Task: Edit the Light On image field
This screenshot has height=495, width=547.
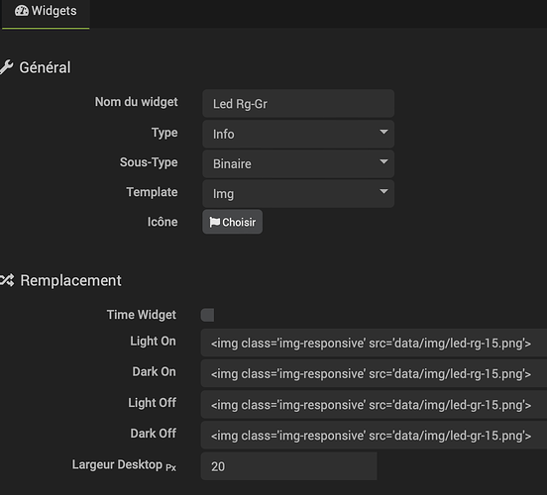Action: [374, 343]
